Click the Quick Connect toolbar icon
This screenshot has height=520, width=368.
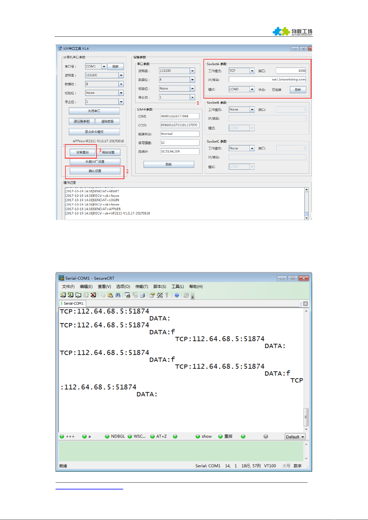tap(71, 295)
